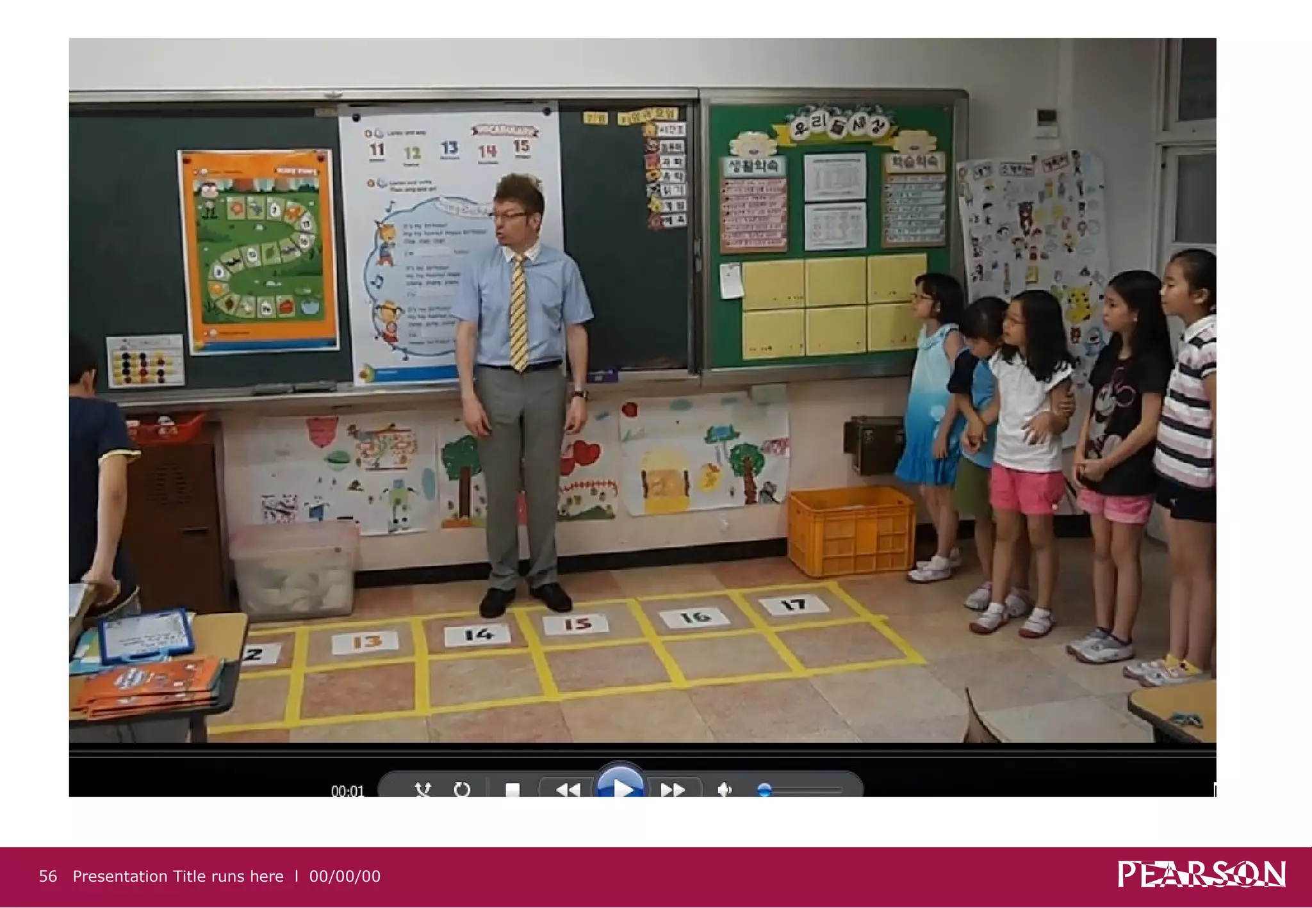Click the fast forward button

point(673,790)
